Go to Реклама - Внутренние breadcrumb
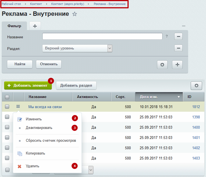 110,4
